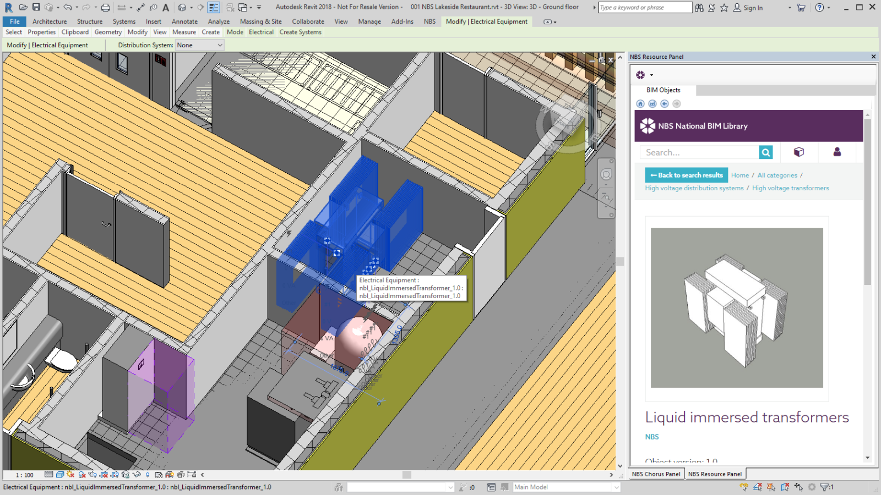The image size is (881, 495).
Task: Open the Distribution System dropdown
Action: click(200, 45)
